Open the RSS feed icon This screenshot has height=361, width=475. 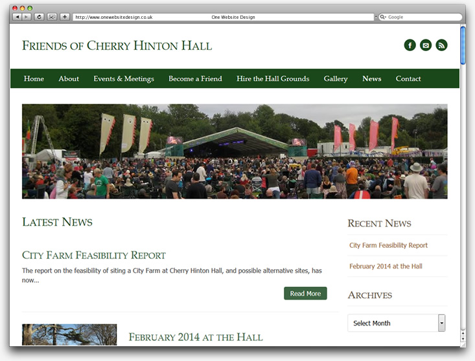click(x=441, y=45)
